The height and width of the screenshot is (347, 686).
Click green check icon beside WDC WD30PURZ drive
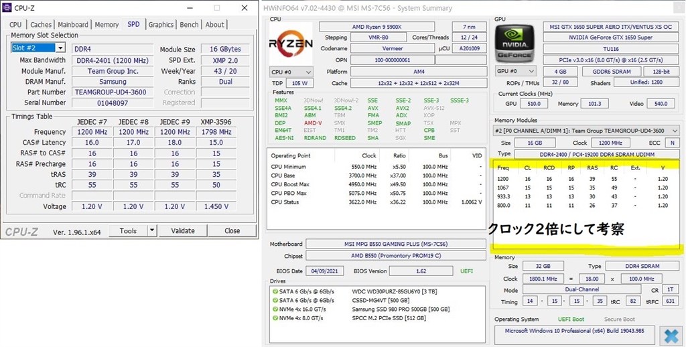click(x=275, y=291)
